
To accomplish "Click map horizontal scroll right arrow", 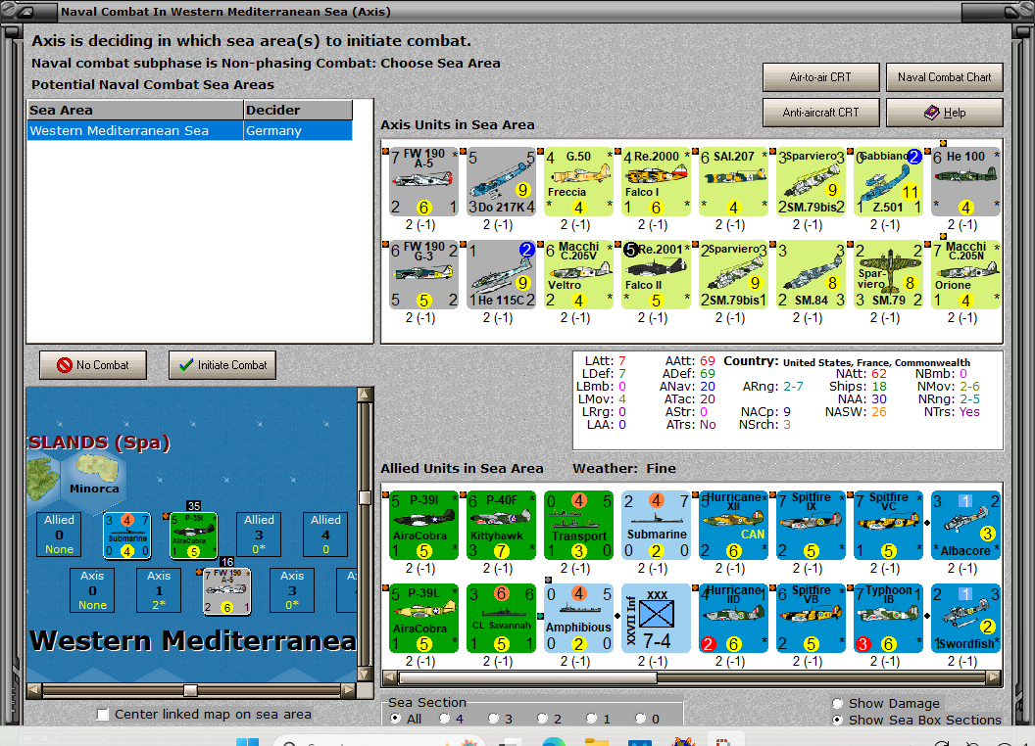I will click(x=349, y=690).
